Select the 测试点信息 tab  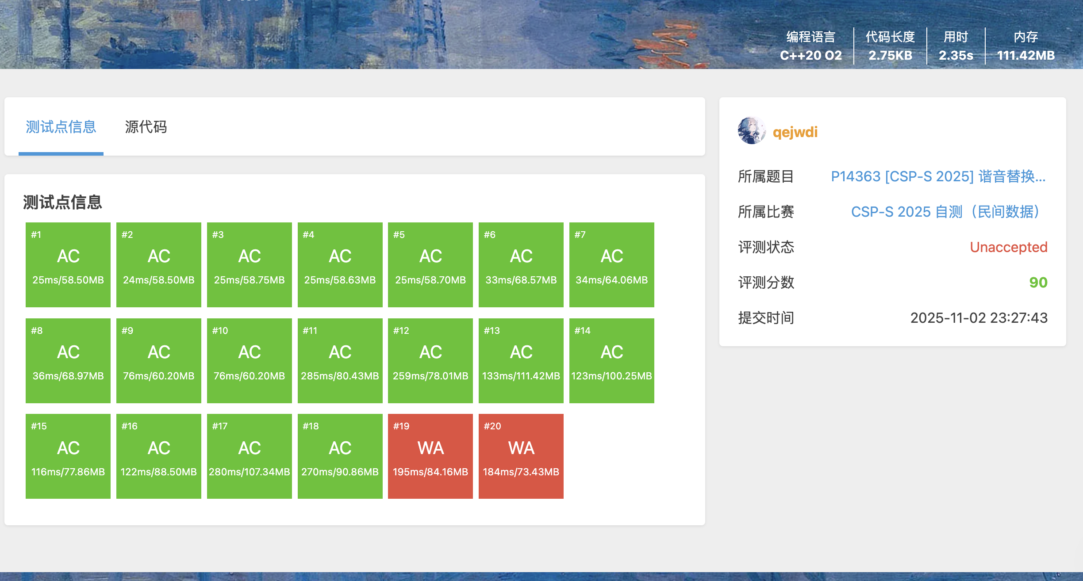click(x=61, y=127)
